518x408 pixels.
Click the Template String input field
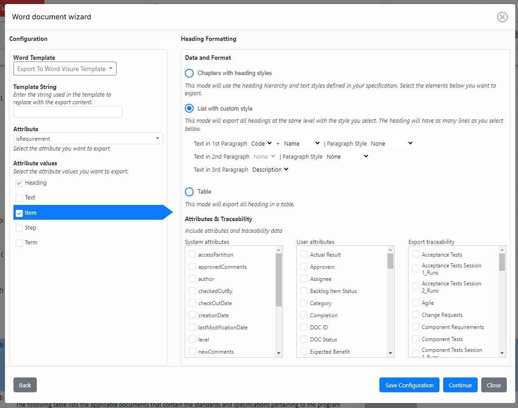(x=68, y=112)
